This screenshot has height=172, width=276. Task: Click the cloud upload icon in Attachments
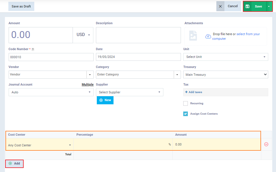(208, 36)
